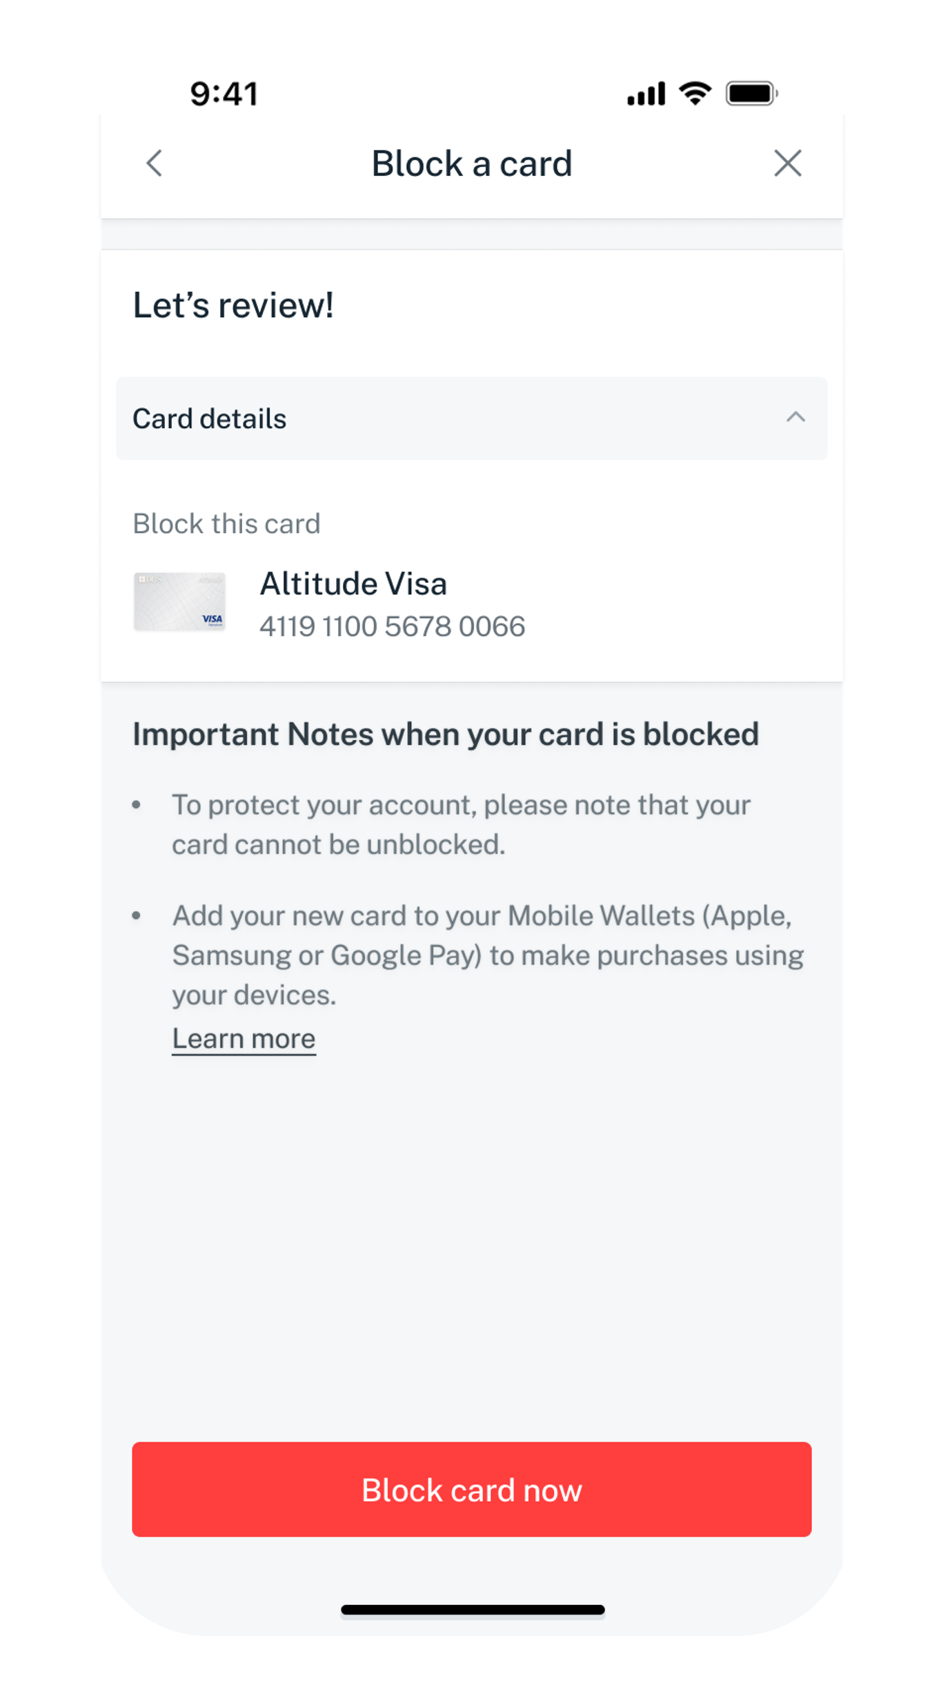Screen dimensions: 948x1707
Task: Collapse the Card details section
Action: point(796,417)
